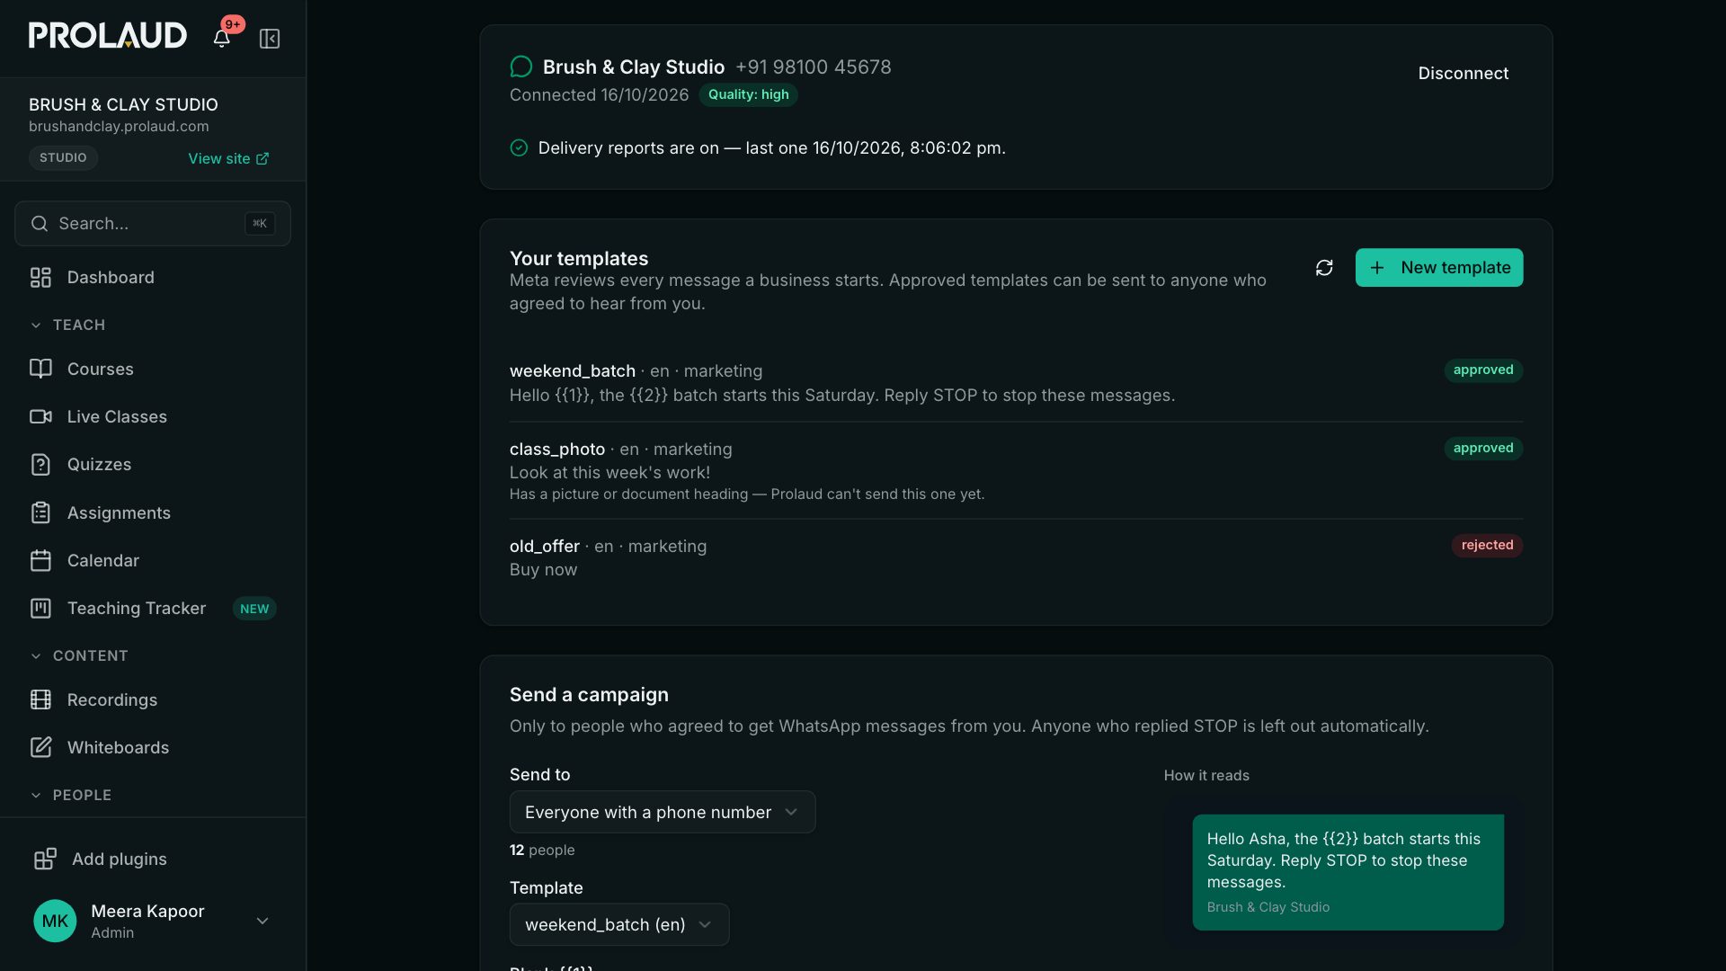Screen dimensions: 1726x971
Task: Click the Whiteboards pencil icon
Action: tap(40, 747)
